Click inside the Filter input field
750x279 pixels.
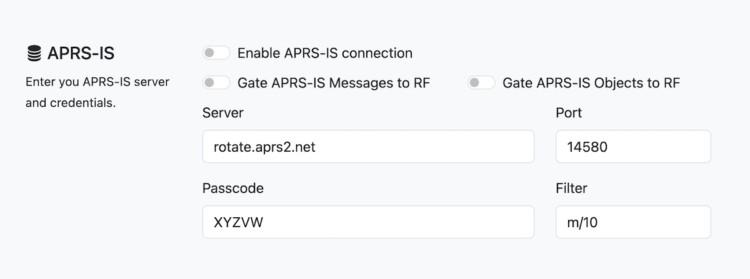click(x=632, y=222)
